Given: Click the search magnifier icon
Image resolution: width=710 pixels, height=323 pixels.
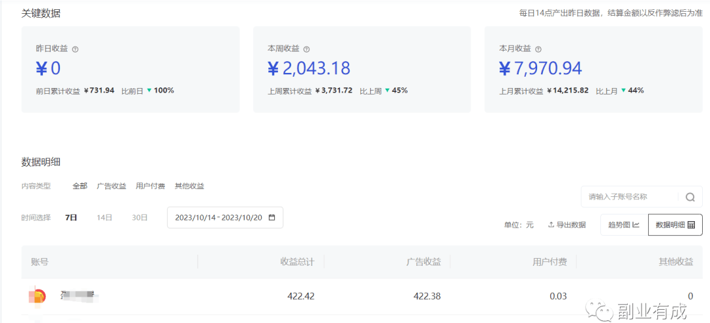Looking at the screenshot, I should pos(690,197).
